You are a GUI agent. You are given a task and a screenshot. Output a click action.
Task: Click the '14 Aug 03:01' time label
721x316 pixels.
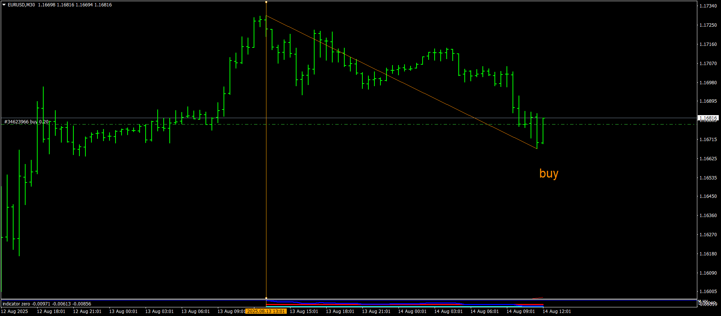[x=449, y=311]
